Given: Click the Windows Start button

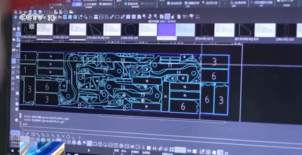Looking at the screenshot, I should pyautogui.click(x=13, y=151).
